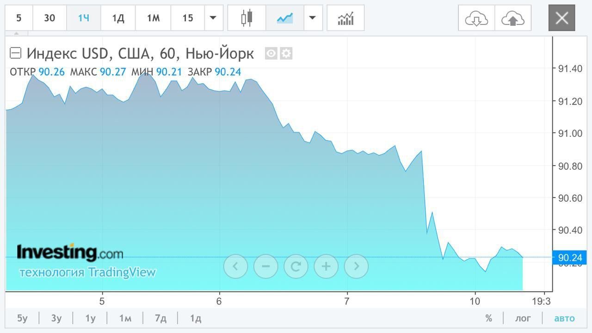This screenshot has height=333, width=592.
Task: Reset the chart view with the circular arrow
Action: click(296, 266)
